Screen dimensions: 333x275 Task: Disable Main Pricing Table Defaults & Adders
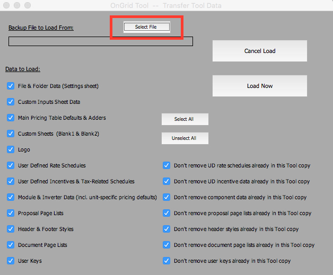click(11, 118)
